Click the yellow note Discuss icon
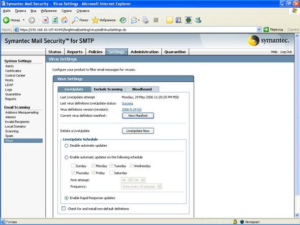The width and height of the screenshot is (300, 225). tap(169, 20)
